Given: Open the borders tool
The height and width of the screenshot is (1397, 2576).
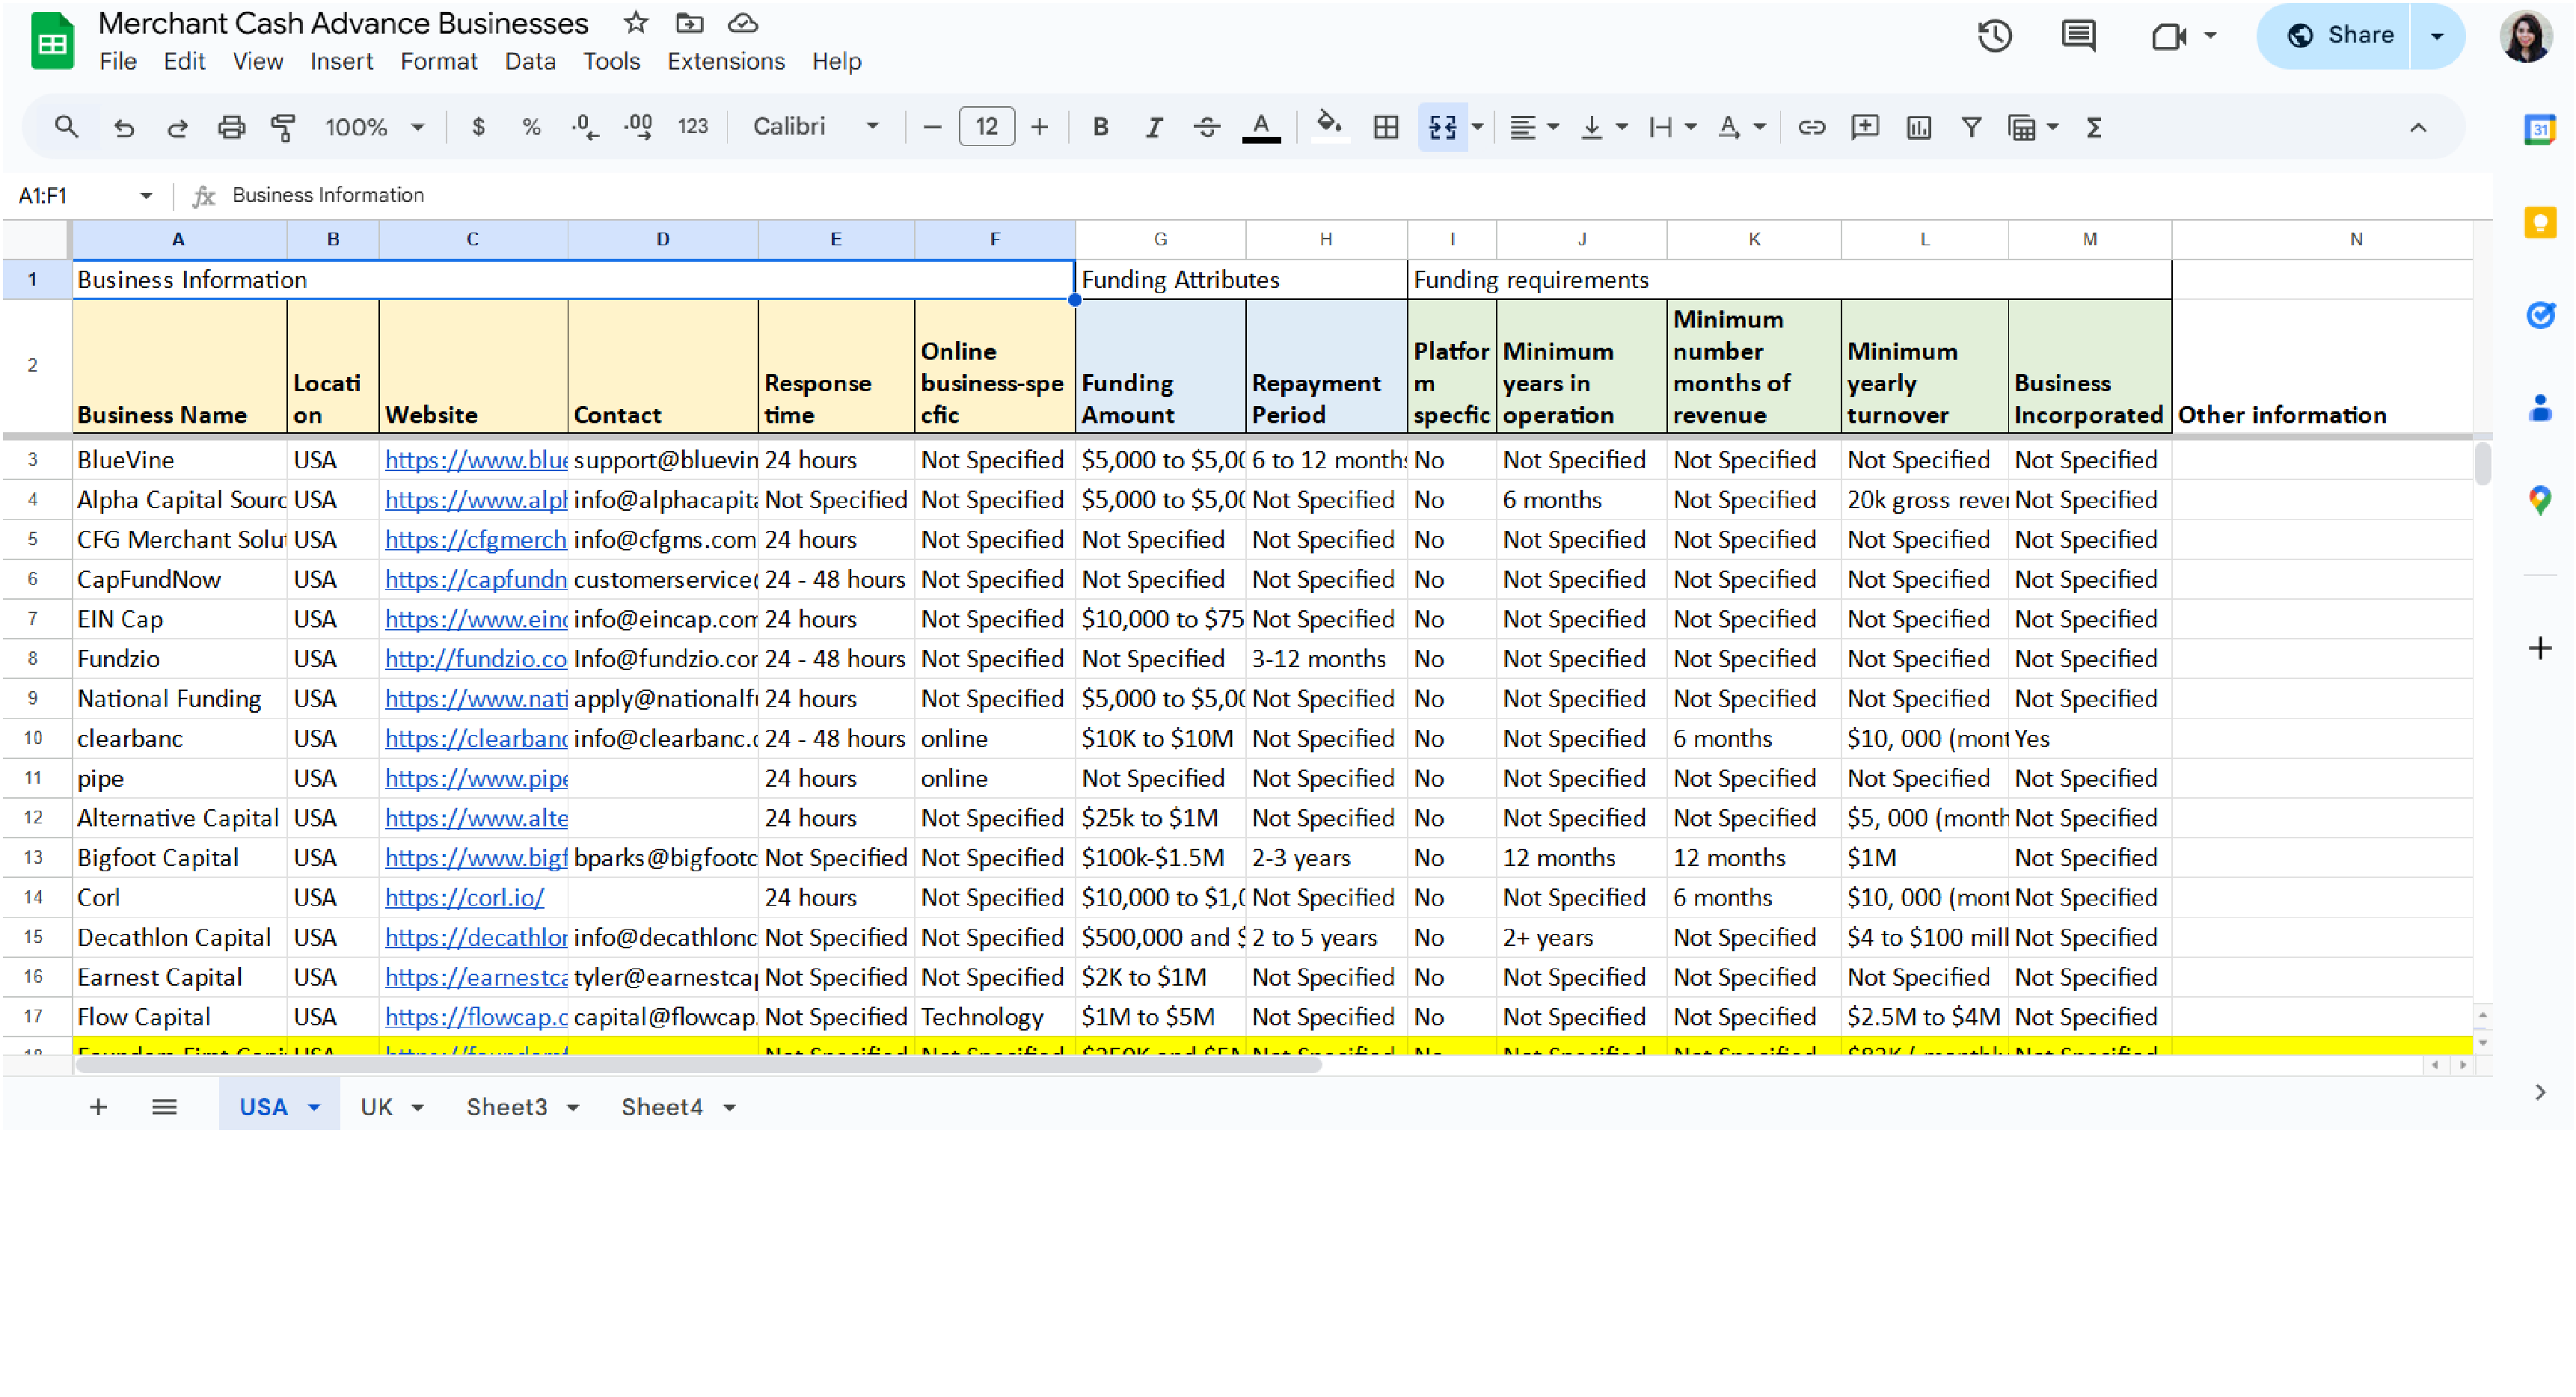Looking at the screenshot, I should pos(1385,127).
